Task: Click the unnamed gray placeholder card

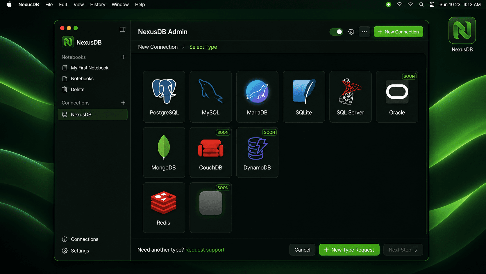Action: click(x=210, y=208)
